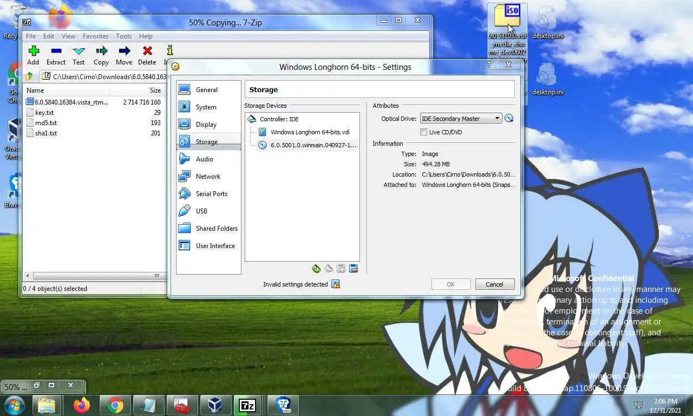Go up one folder in 7-Zip
The height and width of the screenshot is (416, 693).
coord(29,76)
